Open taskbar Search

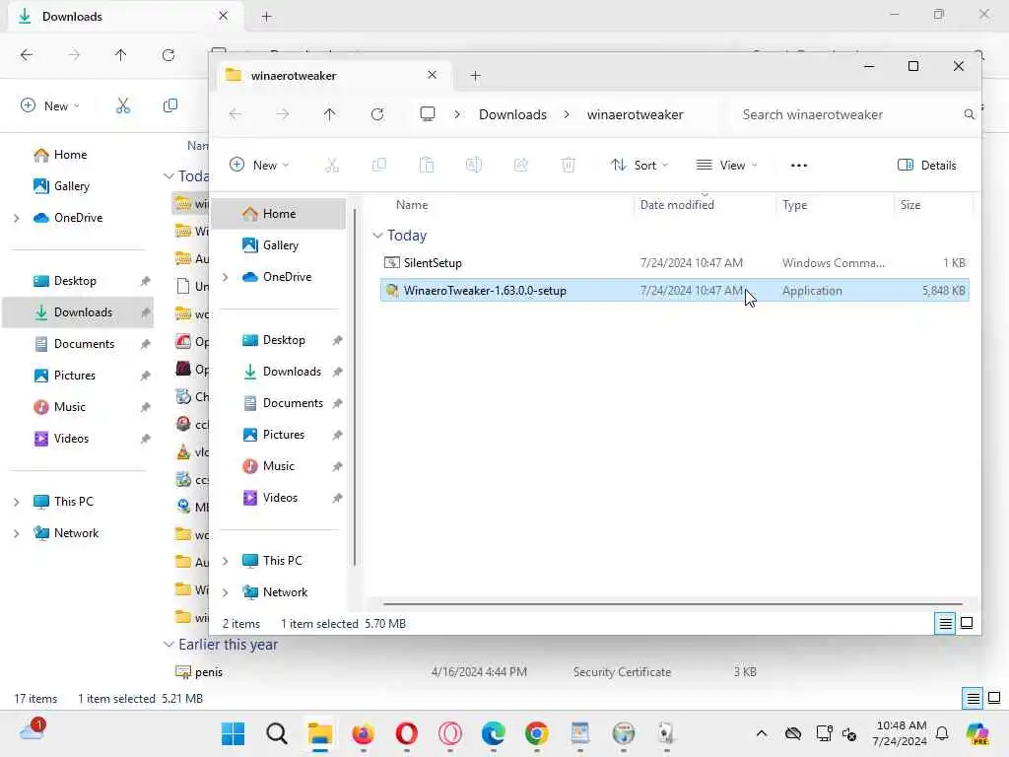277,733
